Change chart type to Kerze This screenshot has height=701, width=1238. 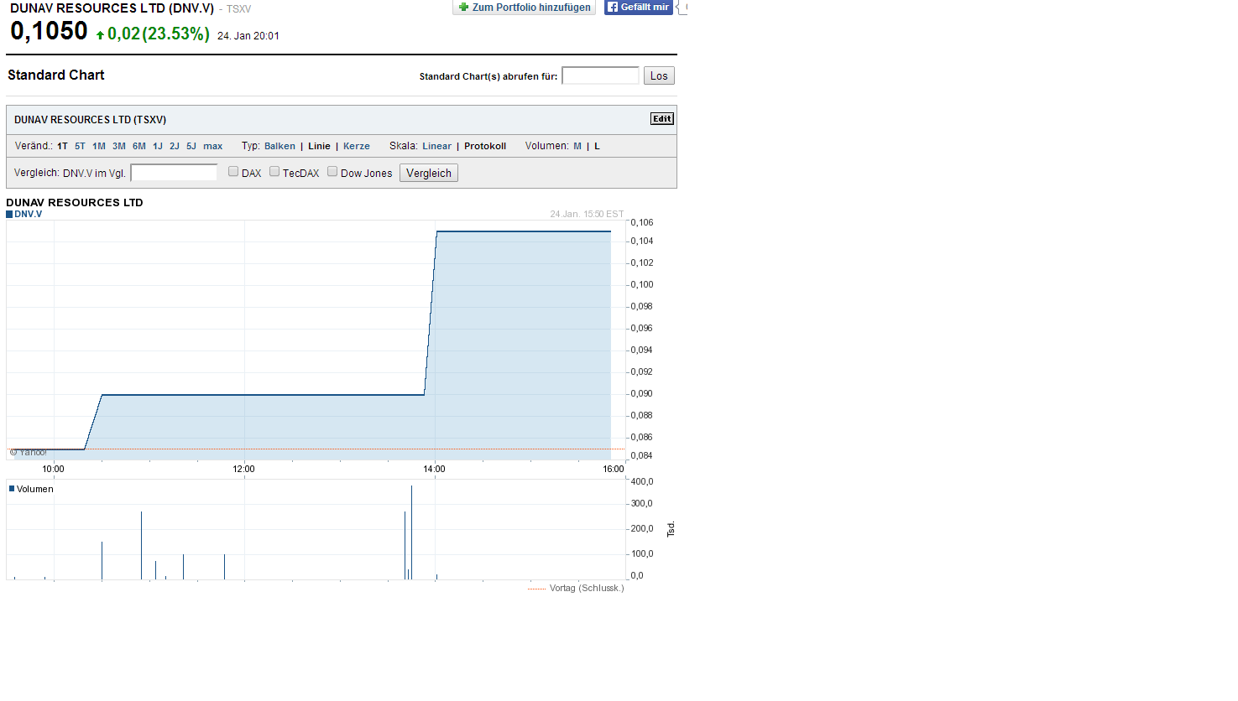[x=357, y=146]
